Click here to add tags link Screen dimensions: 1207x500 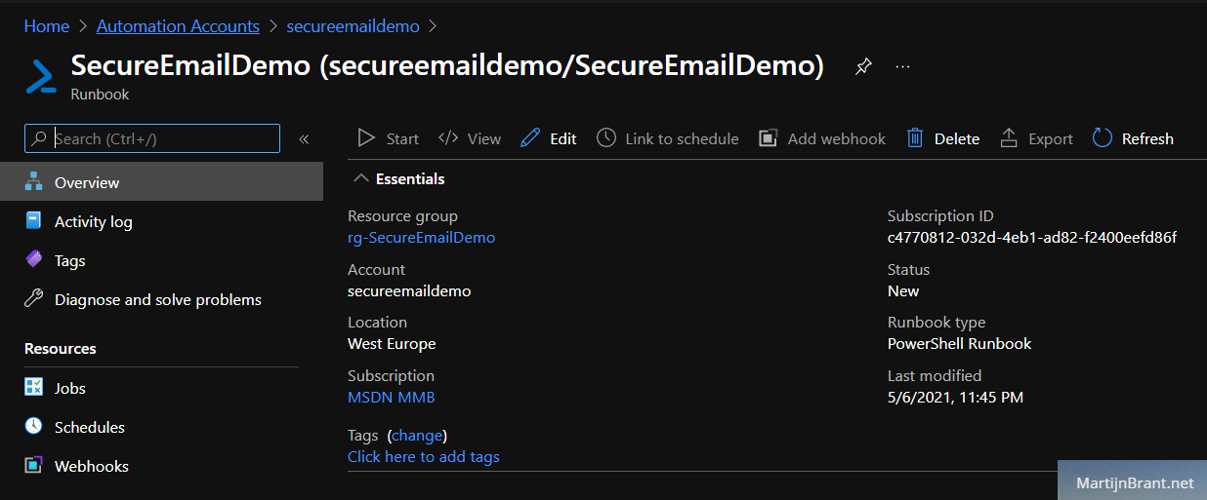pos(424,456)
